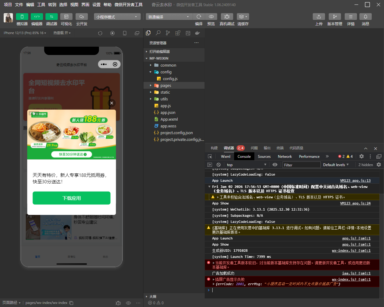This screenshot has height=307, width=384.
Task: Open the compile mode dropdown
Action: (x=169, y=17)
